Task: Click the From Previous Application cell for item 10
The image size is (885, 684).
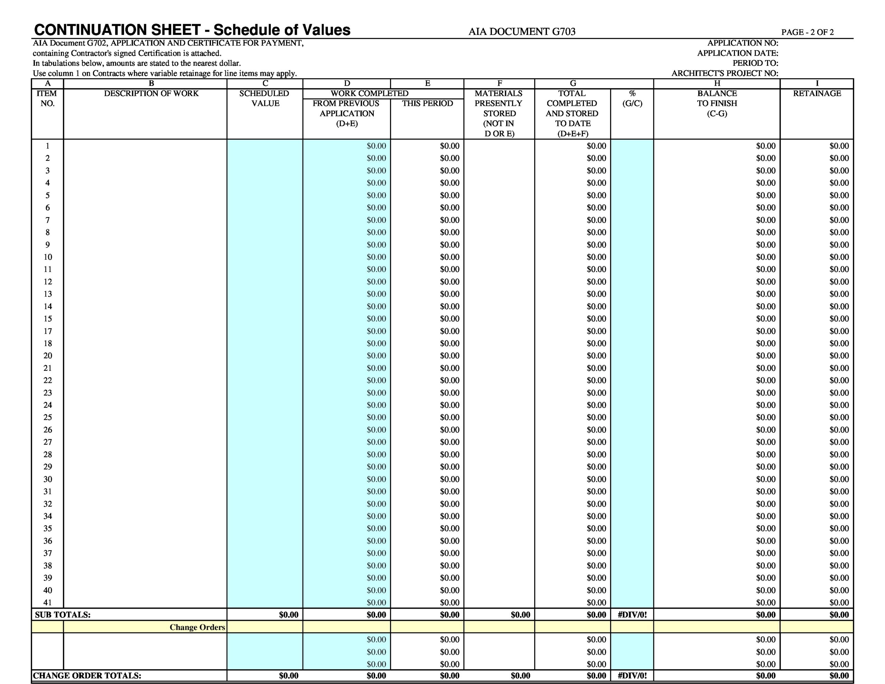Action: point(346,257)
